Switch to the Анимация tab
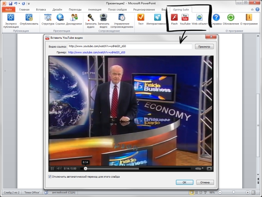 pyautogui.click(x=95, y=10)
